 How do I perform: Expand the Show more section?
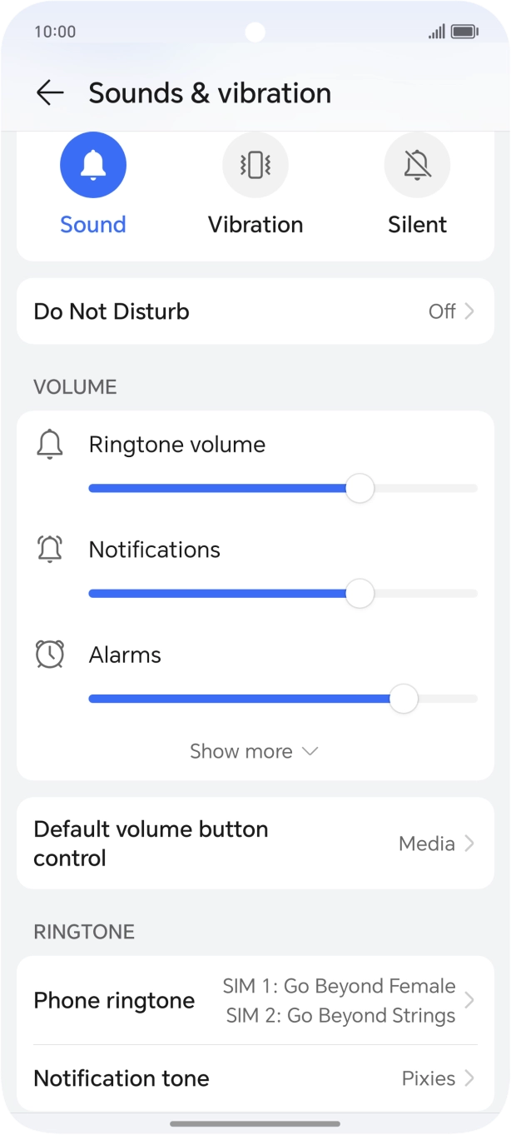(x=255, y=750)
